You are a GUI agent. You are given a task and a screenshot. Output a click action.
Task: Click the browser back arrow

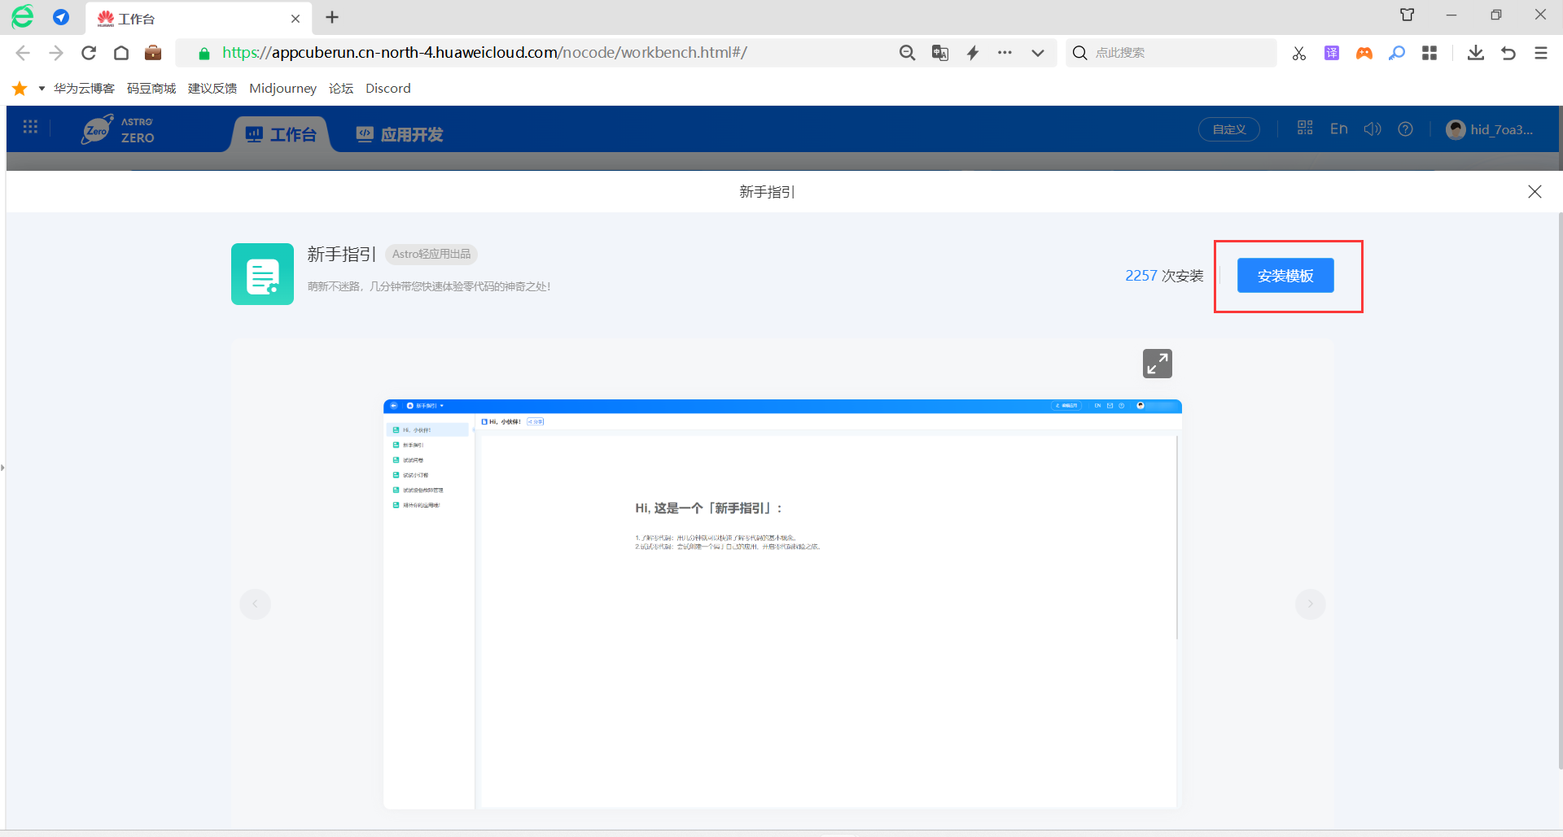(23, 53)
